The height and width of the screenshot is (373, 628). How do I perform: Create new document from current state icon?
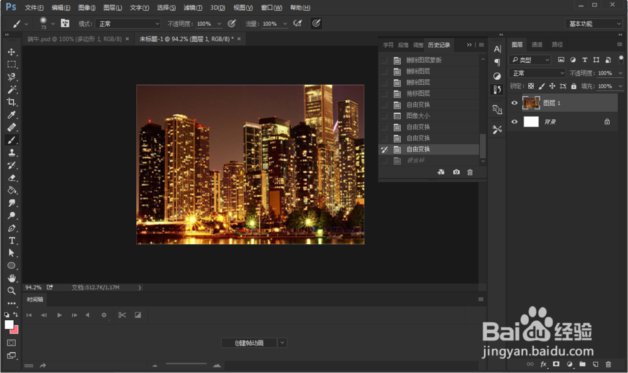(x=441, y=172)
